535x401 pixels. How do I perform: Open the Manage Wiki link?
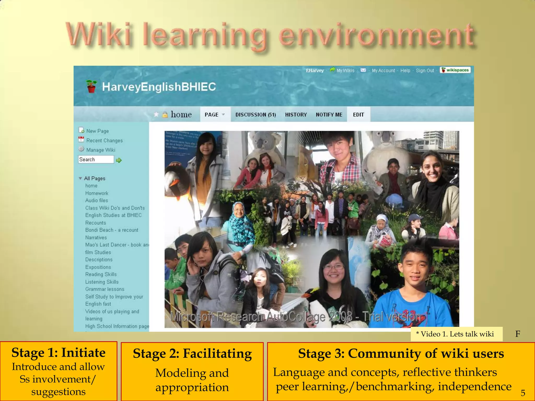tap(101, 150)
